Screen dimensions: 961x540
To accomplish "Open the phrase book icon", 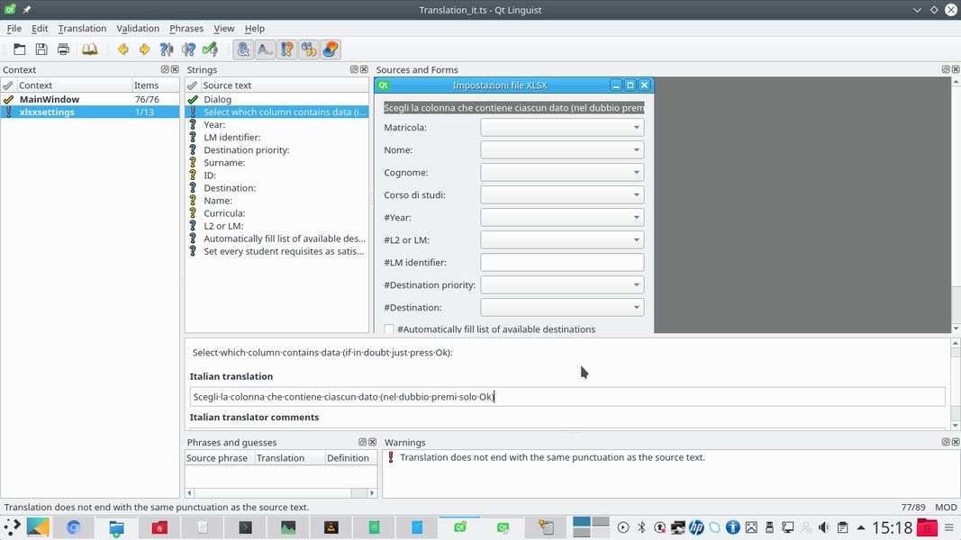I will [x=89, y=49].
